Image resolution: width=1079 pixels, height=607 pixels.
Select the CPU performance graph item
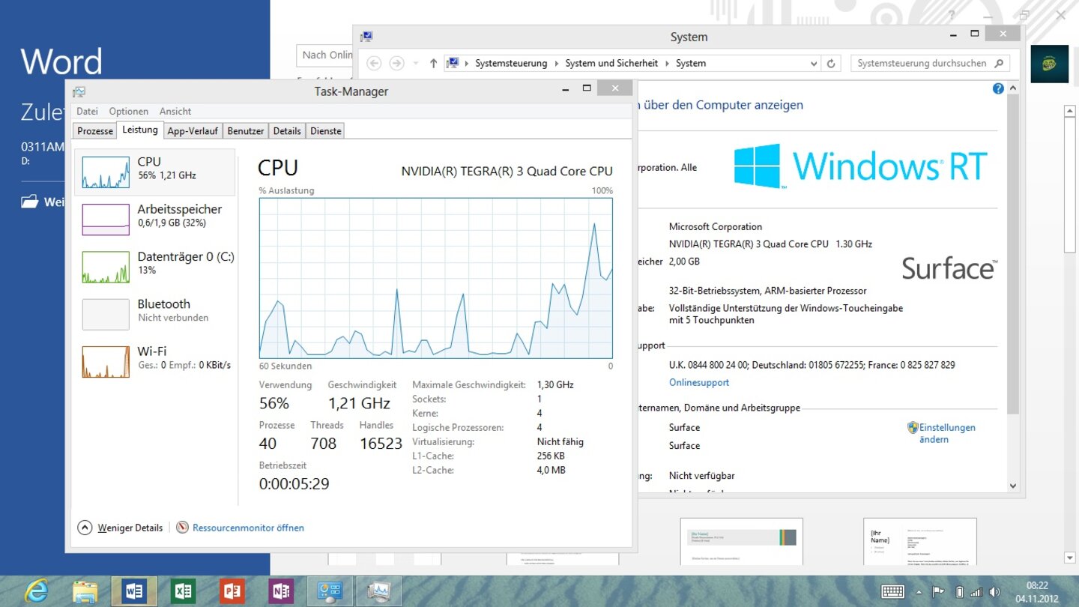pos(154,172)
